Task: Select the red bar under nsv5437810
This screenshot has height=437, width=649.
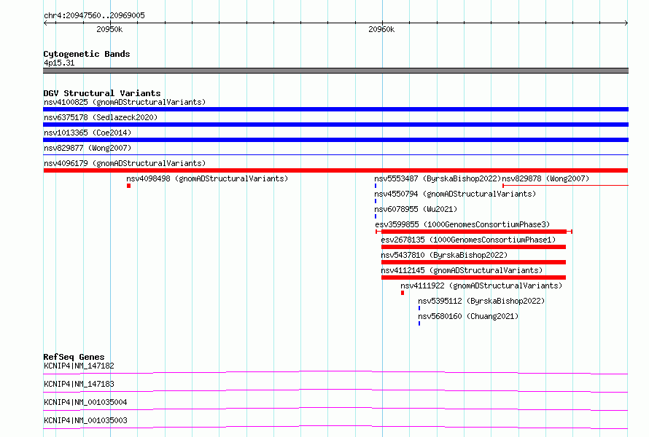Action: pos(473,262)
